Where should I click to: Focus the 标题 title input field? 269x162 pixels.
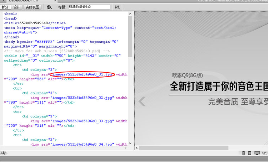(89, 7)
